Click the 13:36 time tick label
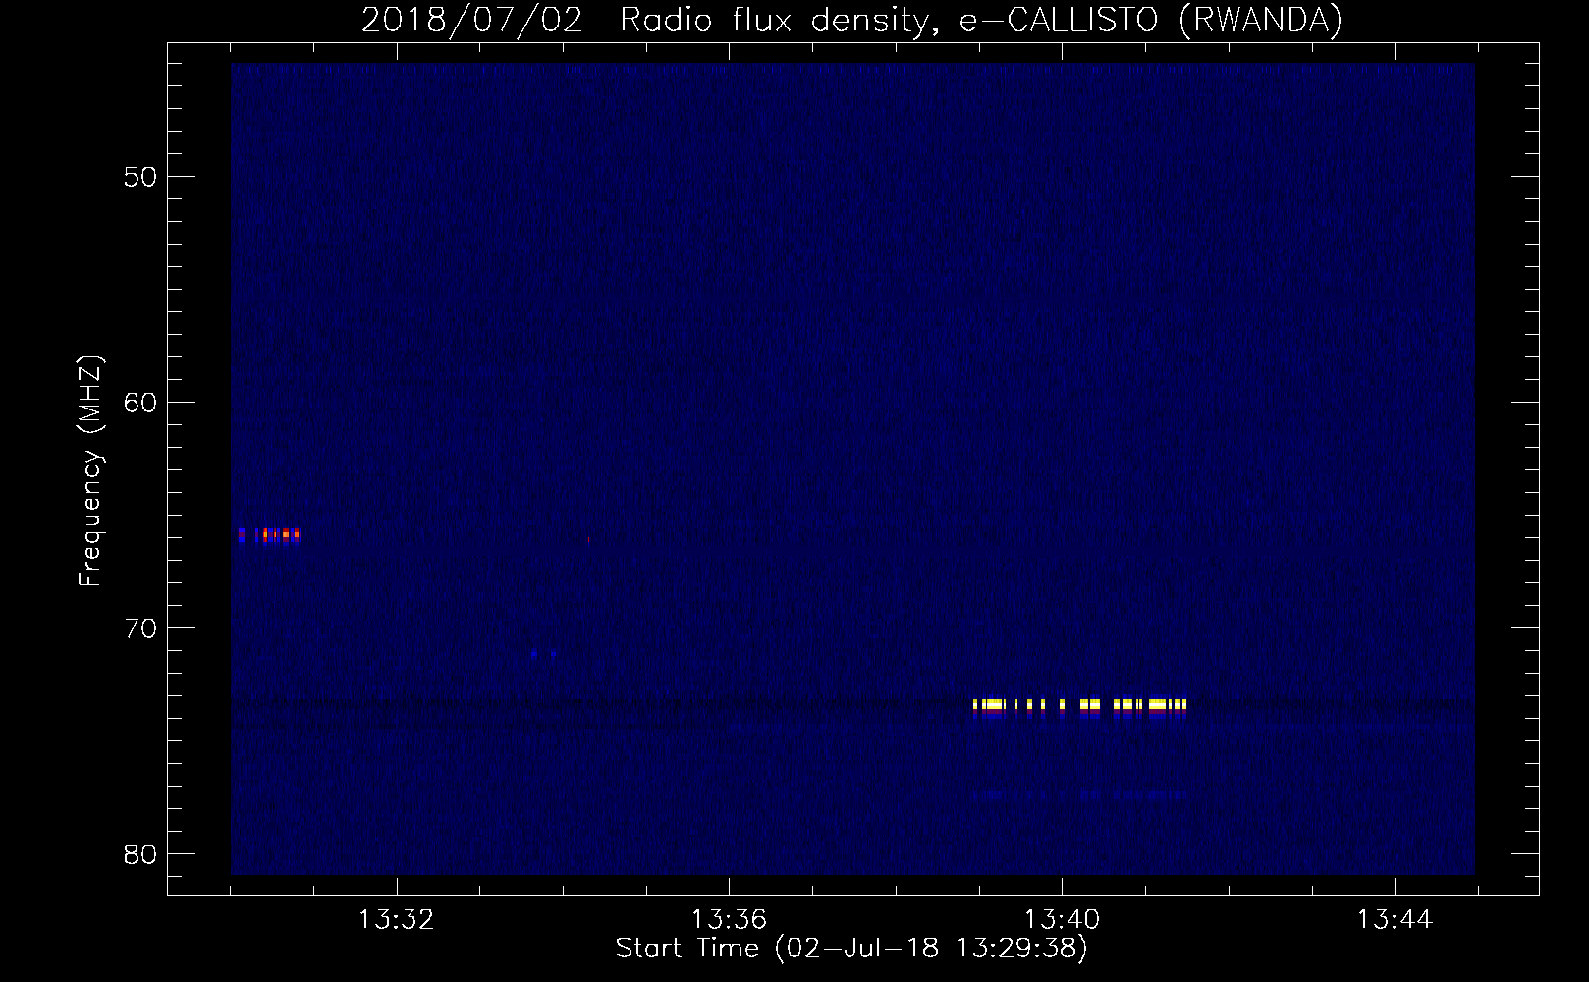 click(730, 920)
